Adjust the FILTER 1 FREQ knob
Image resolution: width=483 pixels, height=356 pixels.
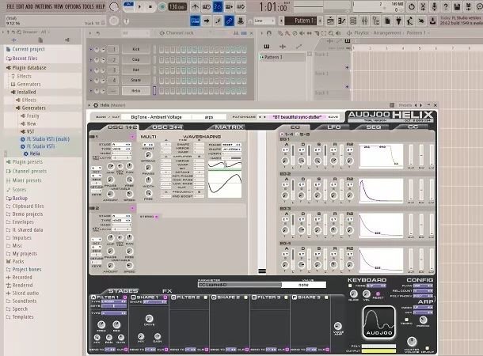[101, 324]
